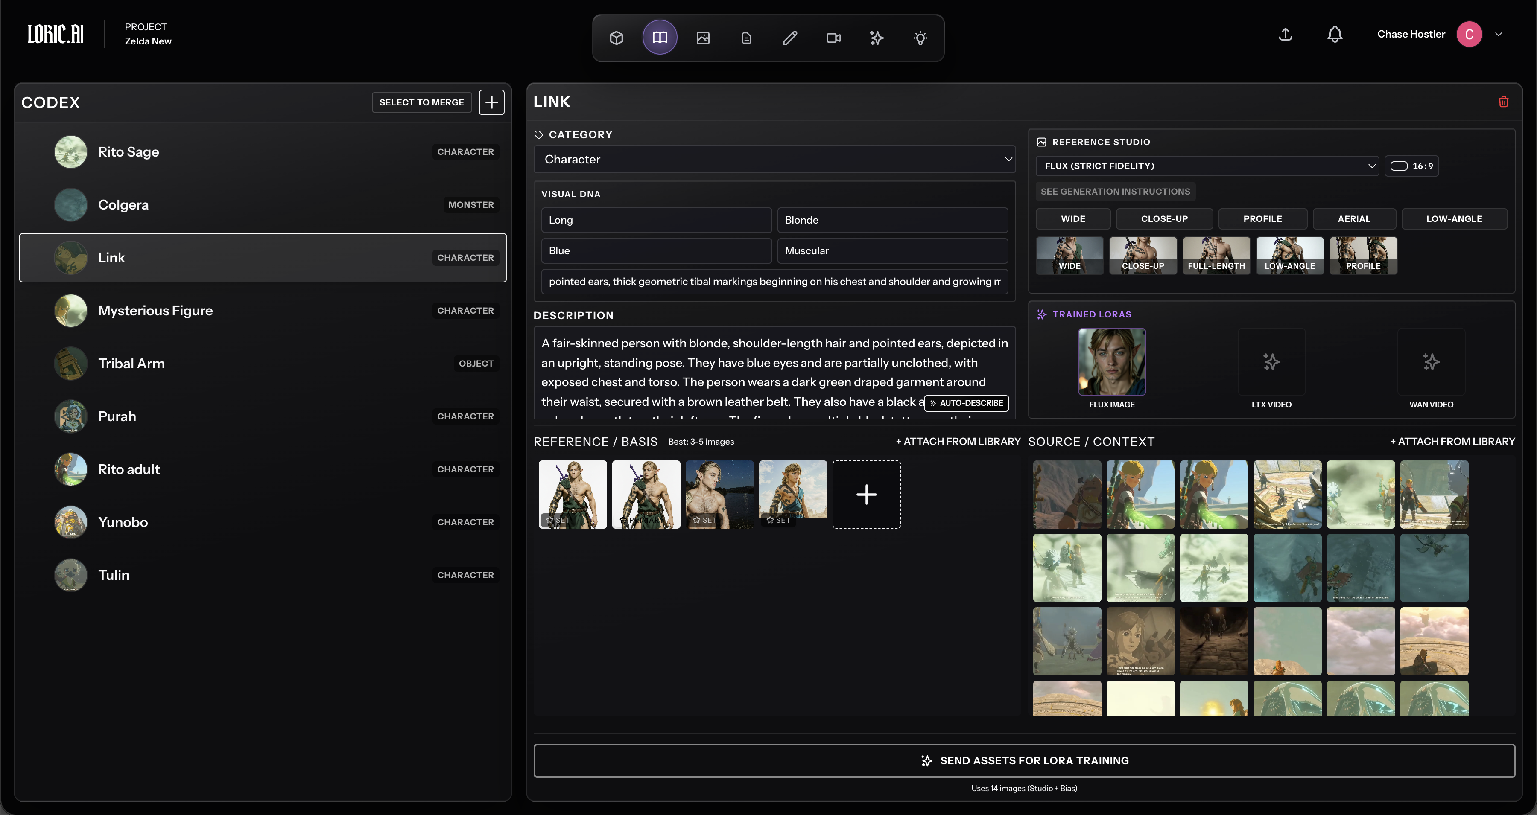This screenshot has height=815, width=1537.
Task: Open Yunobo character entry
Action: point(263,522)
